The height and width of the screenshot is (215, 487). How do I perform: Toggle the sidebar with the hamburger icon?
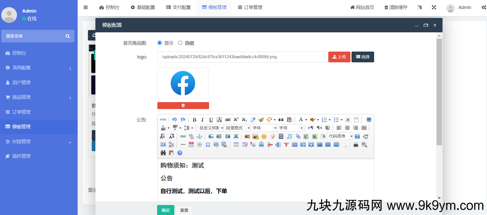point(86,7)
